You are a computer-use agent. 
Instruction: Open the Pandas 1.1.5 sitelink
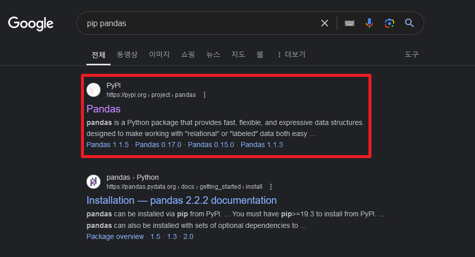click(x=108, y=145)
